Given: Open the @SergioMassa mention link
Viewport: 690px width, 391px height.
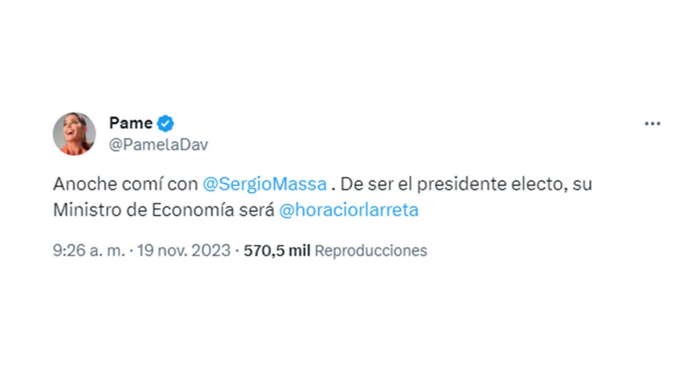Looking at the screenshot, I should point(265,183).
